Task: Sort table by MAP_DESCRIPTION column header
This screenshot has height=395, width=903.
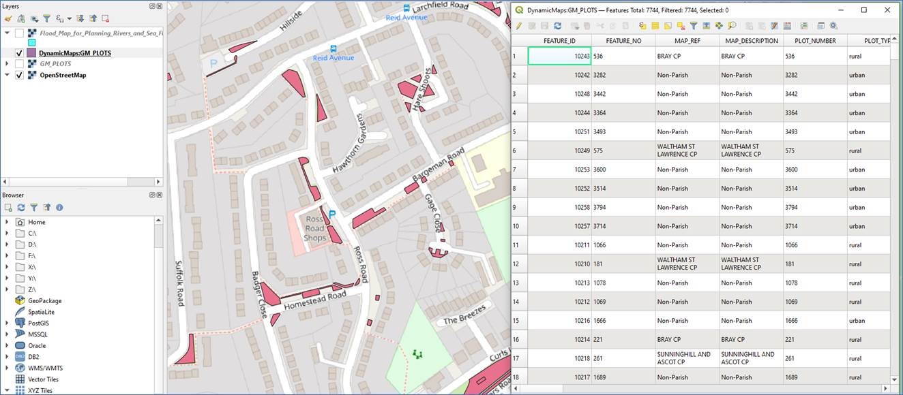Action: click(751, 41)
